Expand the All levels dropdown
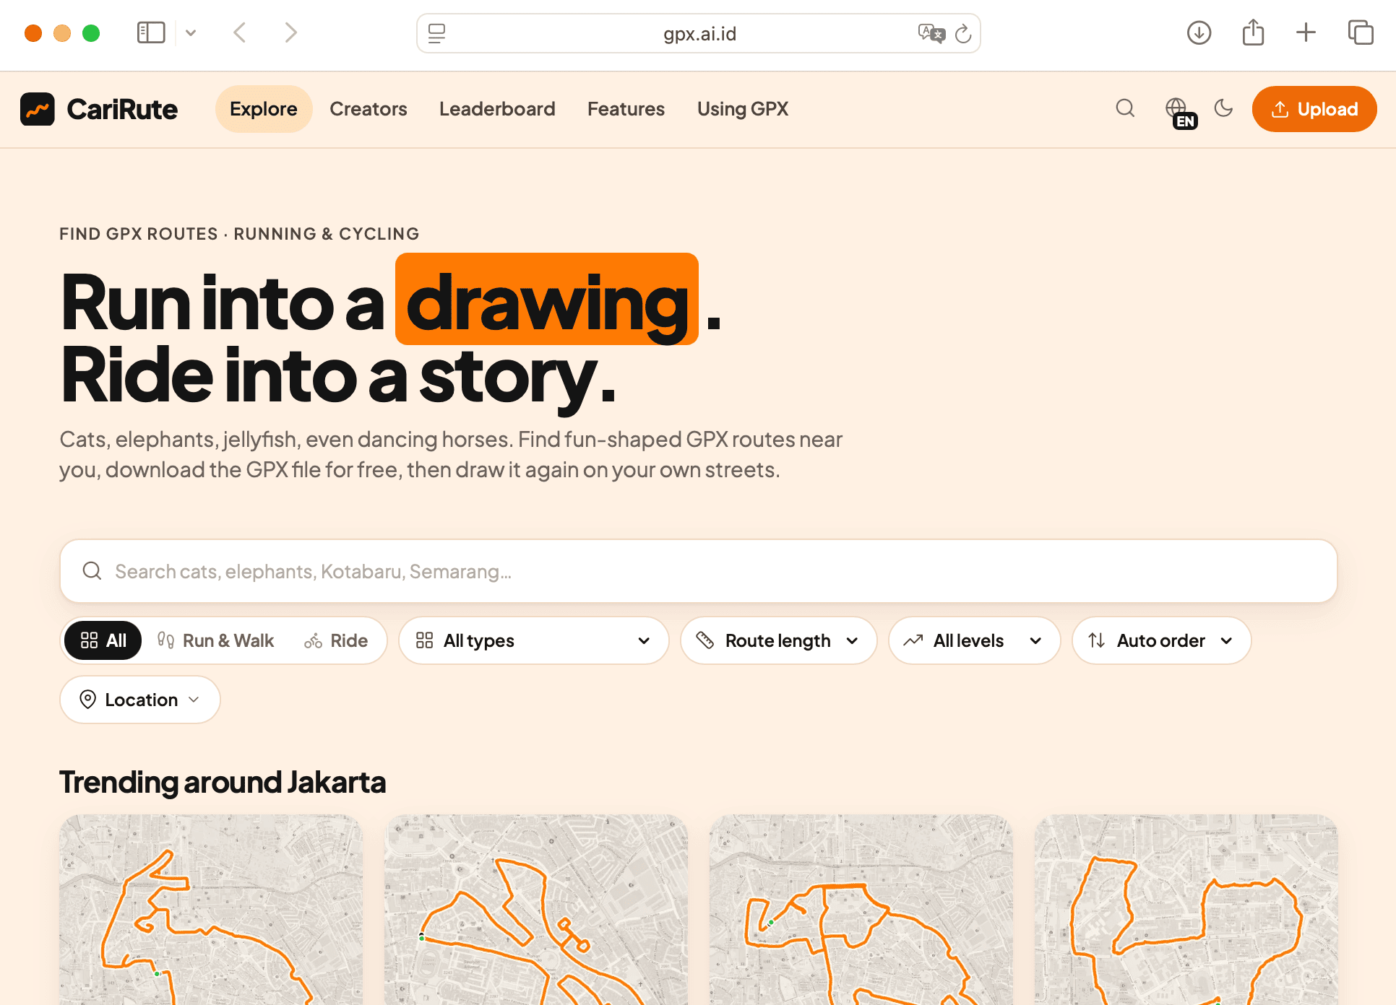Viewport: 1396px width, 1005px height. pyautogui.click(x=974, y=640)
